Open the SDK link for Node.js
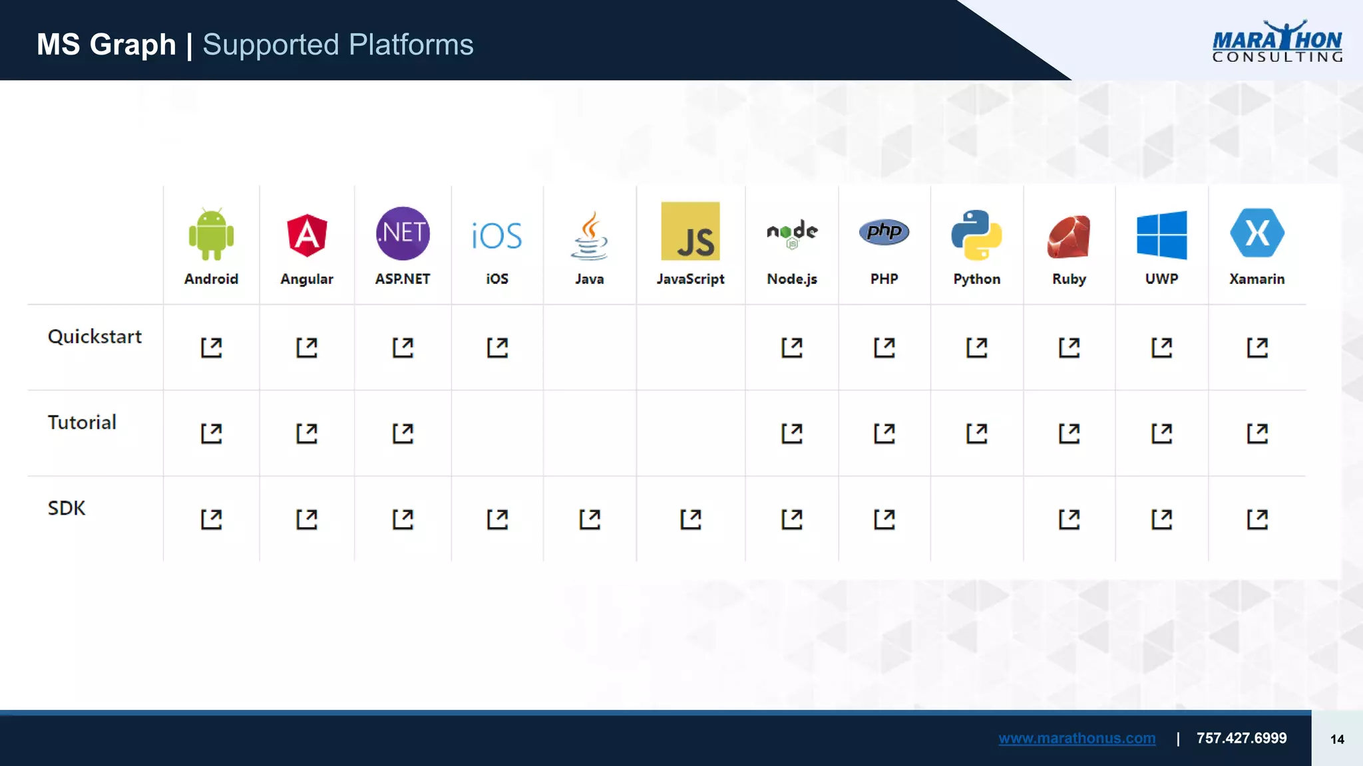Image resolution: width=1363 pixels, height=766 pixels. [x=792, y=519]
